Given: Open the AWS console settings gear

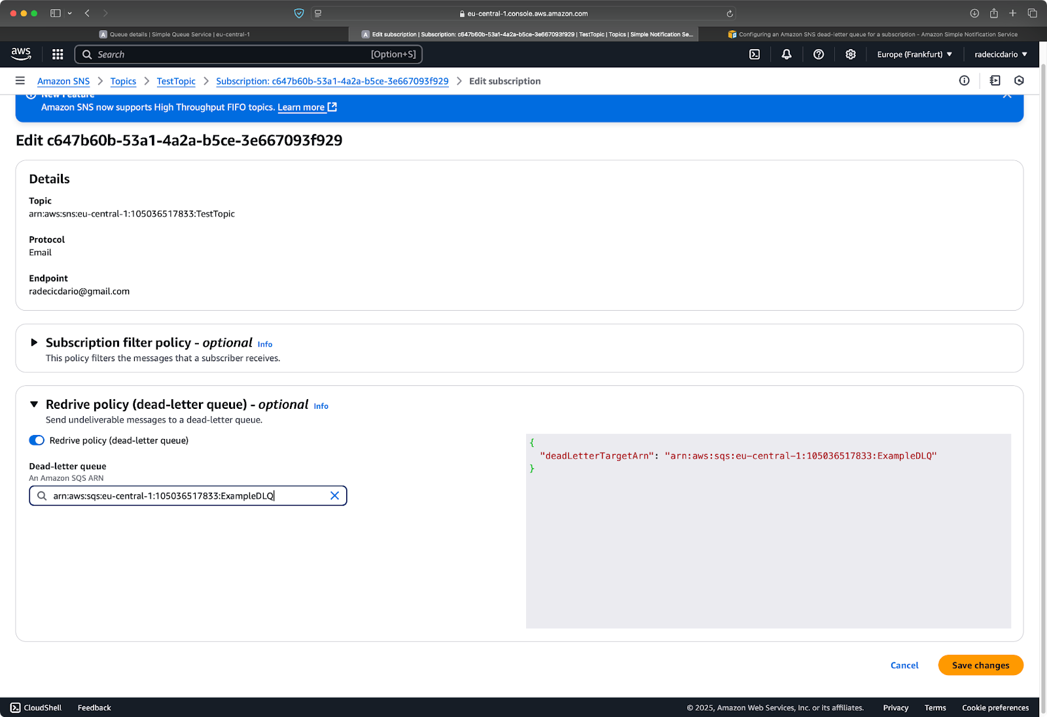Looking at the screenshot, I should point(851,54).
